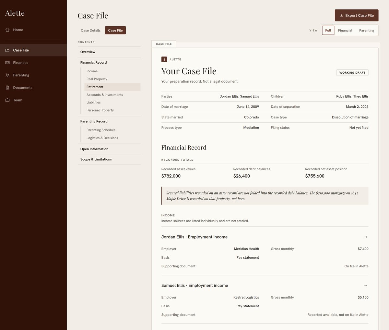Click the Home icon in sidebar

coord(7,30)
